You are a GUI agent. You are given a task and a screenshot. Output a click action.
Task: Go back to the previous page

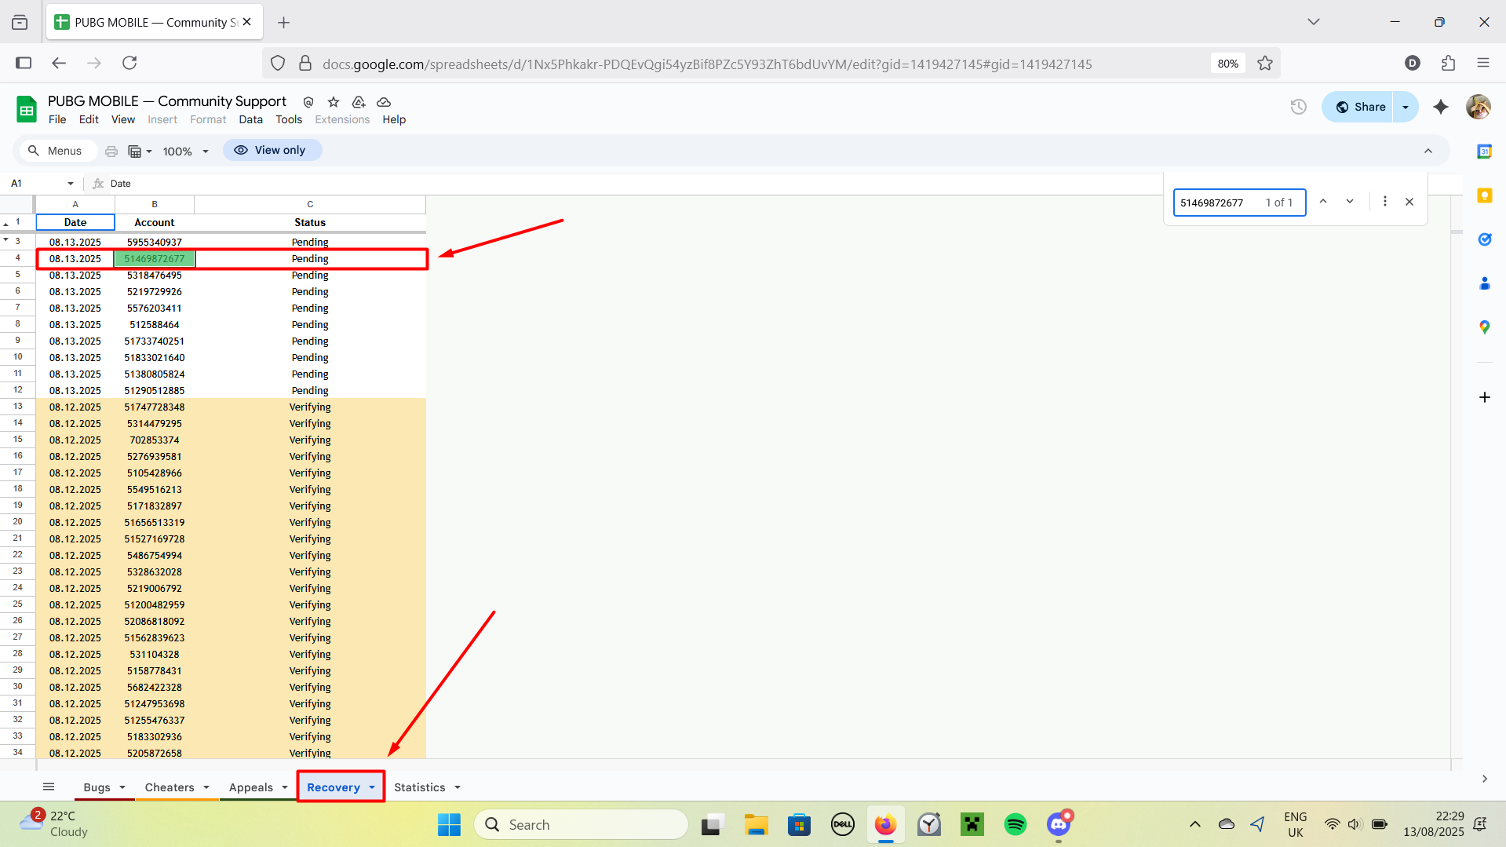(59, 63)
